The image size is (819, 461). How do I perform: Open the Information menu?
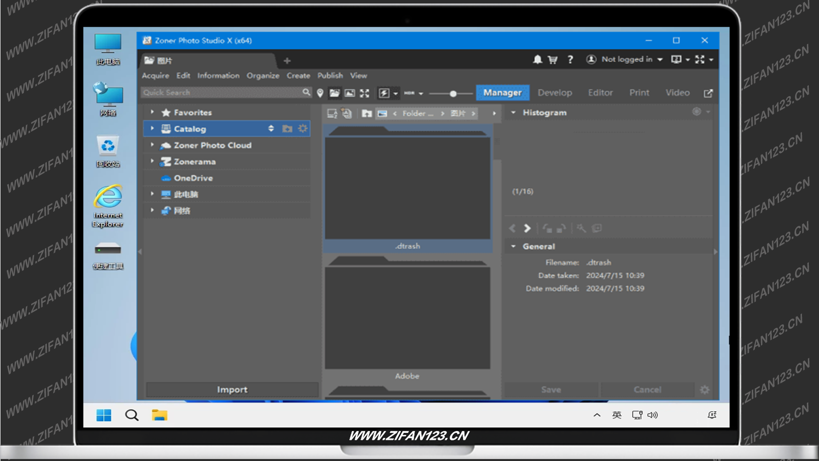tap(218, 76)
